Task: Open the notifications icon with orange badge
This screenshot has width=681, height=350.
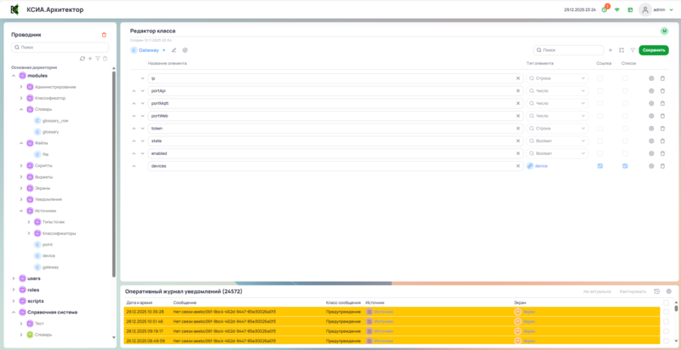Action: coord(604,9)
